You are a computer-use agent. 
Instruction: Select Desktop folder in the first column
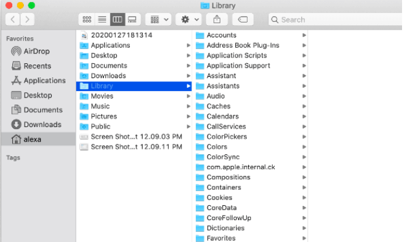pyautogui.click(x=134, y=55)
